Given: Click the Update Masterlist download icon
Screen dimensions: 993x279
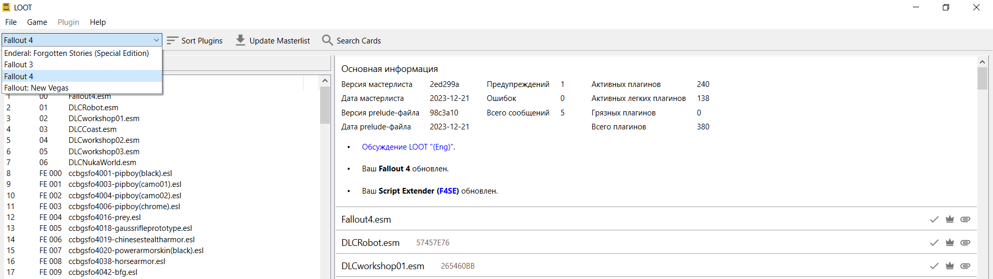Looking at the screenshot, I should 240,40.
